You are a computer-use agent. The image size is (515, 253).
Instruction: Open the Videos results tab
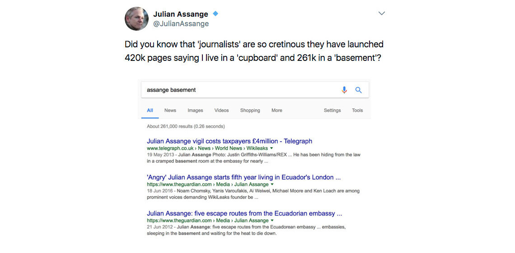221,110
